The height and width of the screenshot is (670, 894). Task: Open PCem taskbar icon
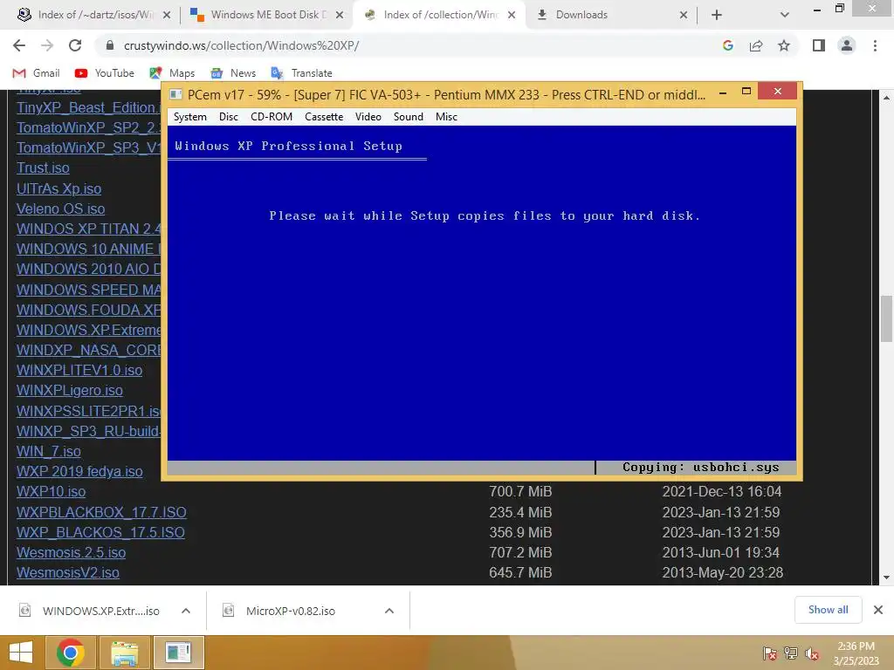point(178,653)
